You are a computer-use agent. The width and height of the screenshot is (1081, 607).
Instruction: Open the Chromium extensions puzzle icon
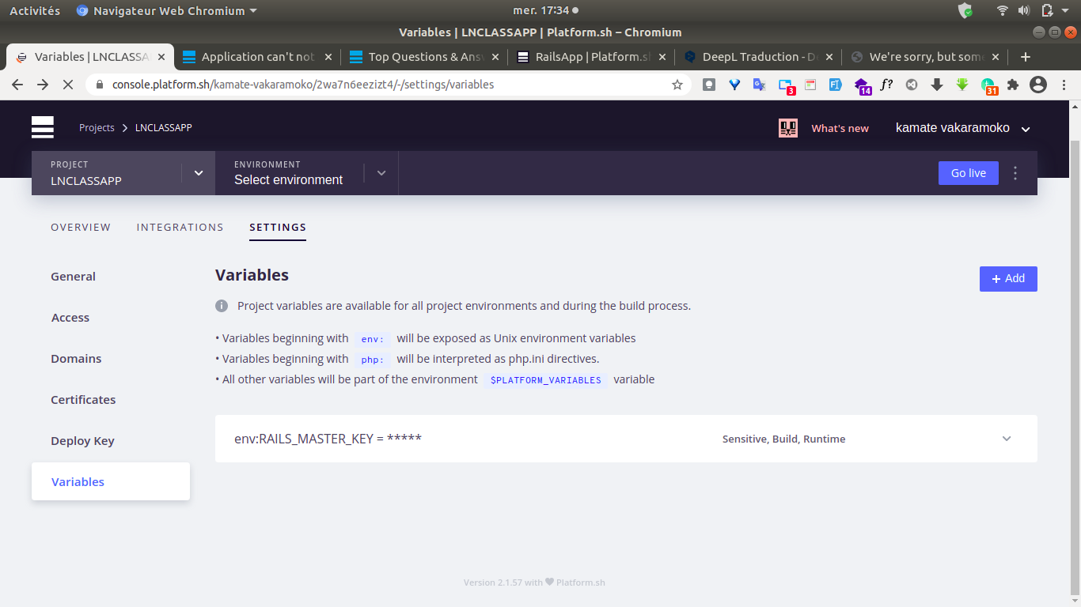(x=1012, y=85)
